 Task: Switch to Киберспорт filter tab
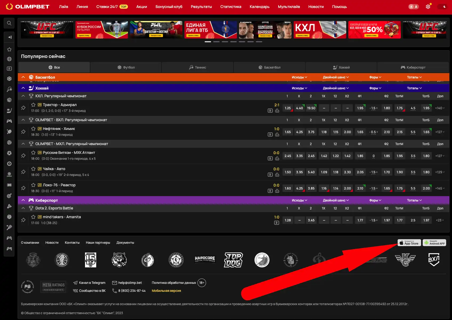point(413,68)
